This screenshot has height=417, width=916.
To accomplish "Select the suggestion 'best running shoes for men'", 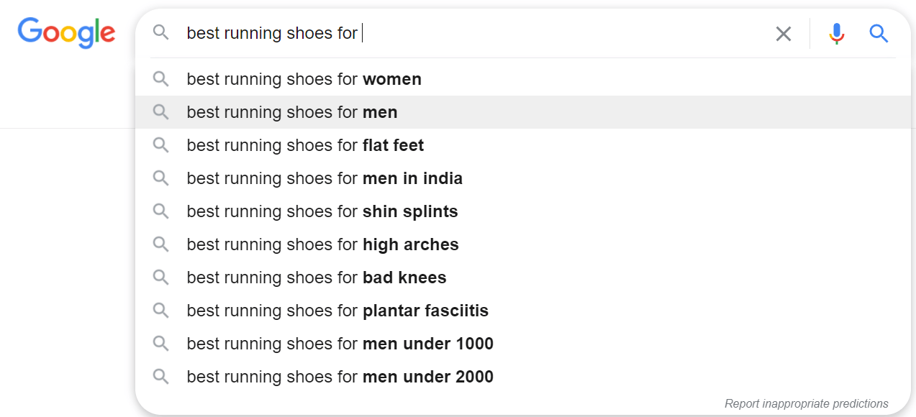I will pos(292,112).
